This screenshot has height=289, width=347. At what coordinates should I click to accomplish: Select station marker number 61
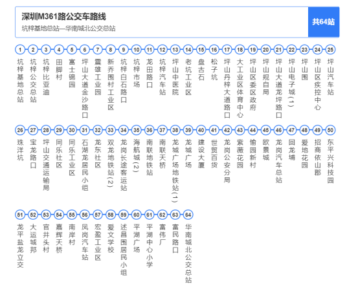tap(150, 215)
